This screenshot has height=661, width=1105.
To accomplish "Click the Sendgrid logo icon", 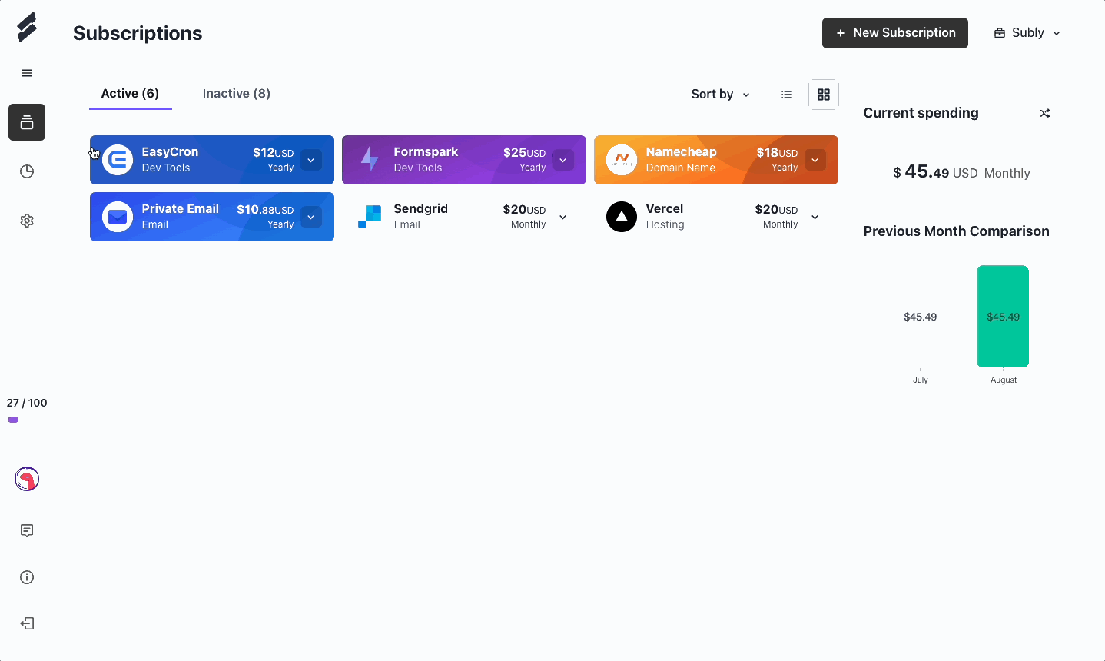I will 370,217.
